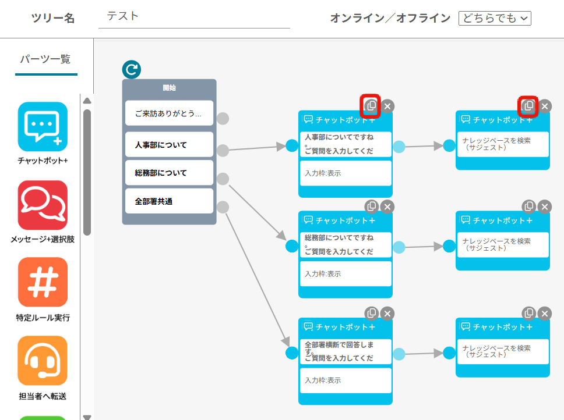Click the output port of 全部署横断で回答します node
The width and height of the screenshot is (564, 420).
pyautogui.click(x=399, y=354)
